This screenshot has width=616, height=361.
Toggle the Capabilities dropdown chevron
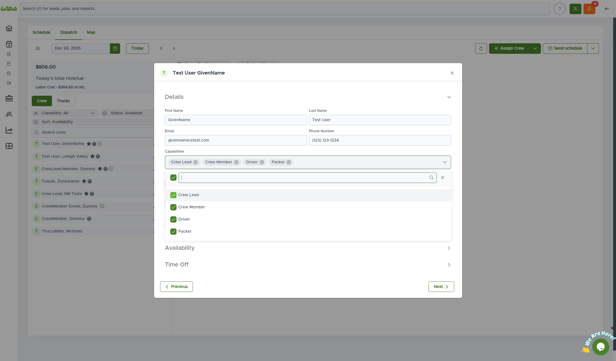pos(445,162)
